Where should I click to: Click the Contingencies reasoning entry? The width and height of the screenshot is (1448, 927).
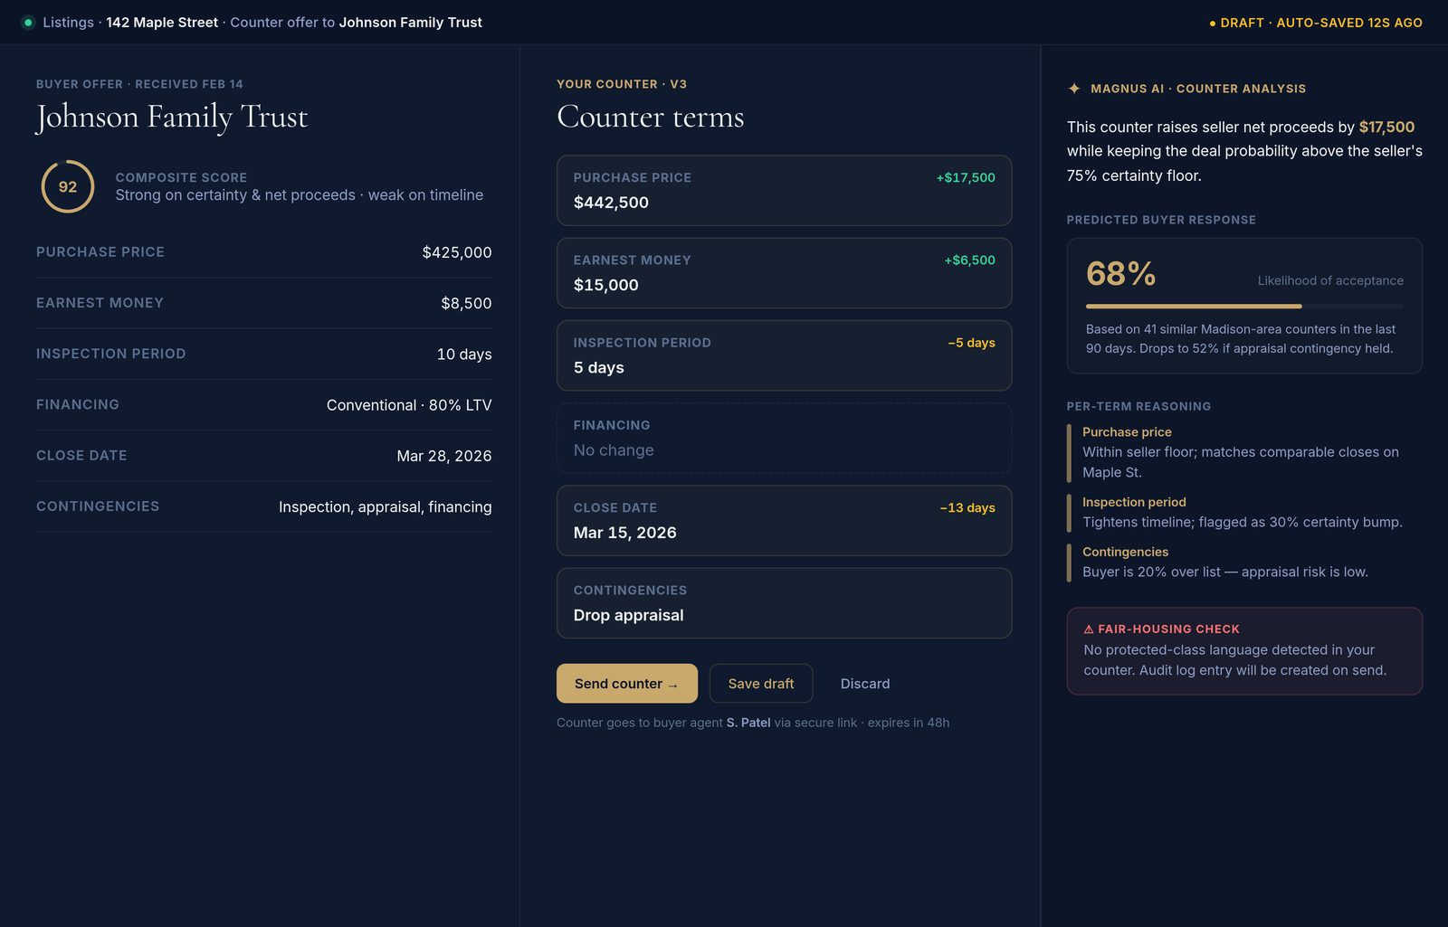[1244, 562]
